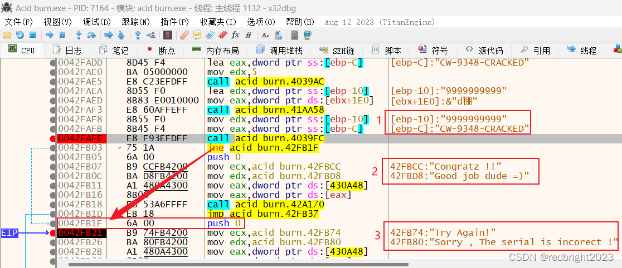Open the 跟踪(N) menu
The width and height of the screenshot is (622, 268).
click(x=136, y=22)
